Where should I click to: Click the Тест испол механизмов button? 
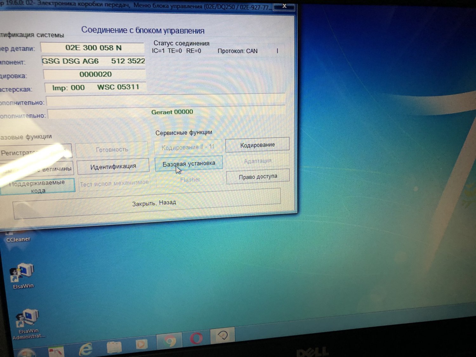tap(114, 183)
